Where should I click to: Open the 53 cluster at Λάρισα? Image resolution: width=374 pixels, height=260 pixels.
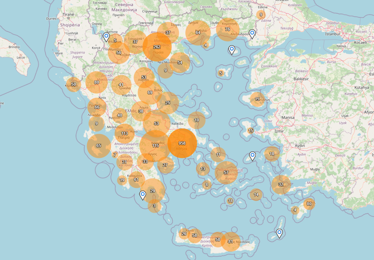tap(144, 77)
